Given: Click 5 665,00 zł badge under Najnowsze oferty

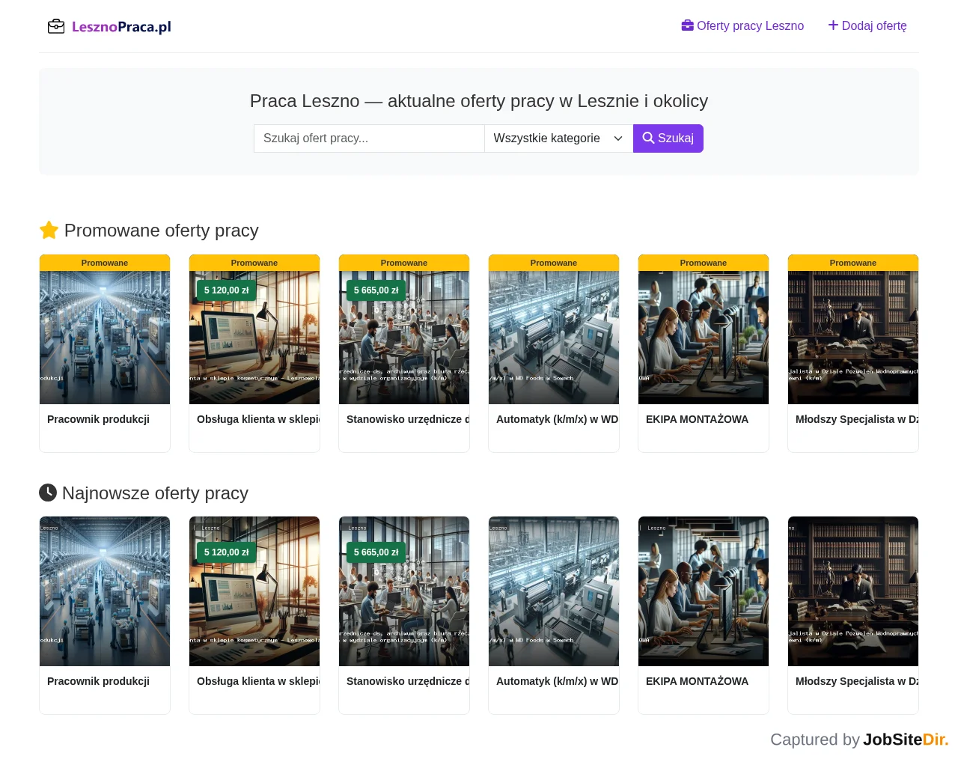Looking at the screenshot, I should coord(376,552).
